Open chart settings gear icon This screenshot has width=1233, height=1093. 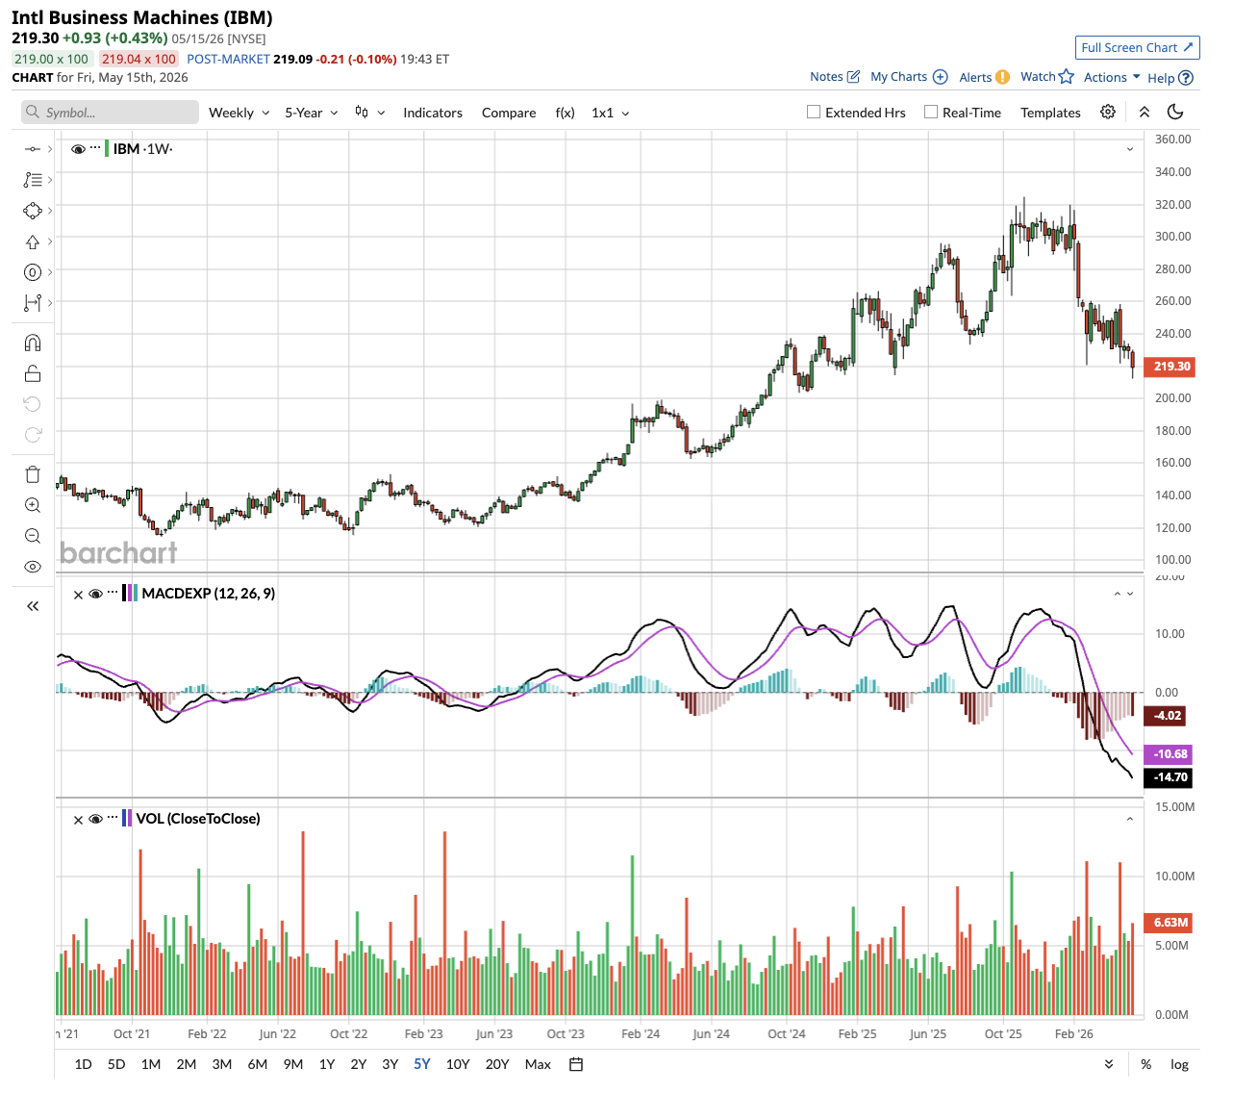(1108, 113)
